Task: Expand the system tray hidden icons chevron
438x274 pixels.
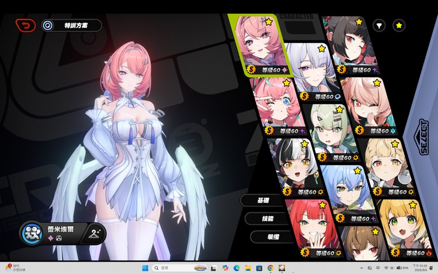Action: click(361, 268)
